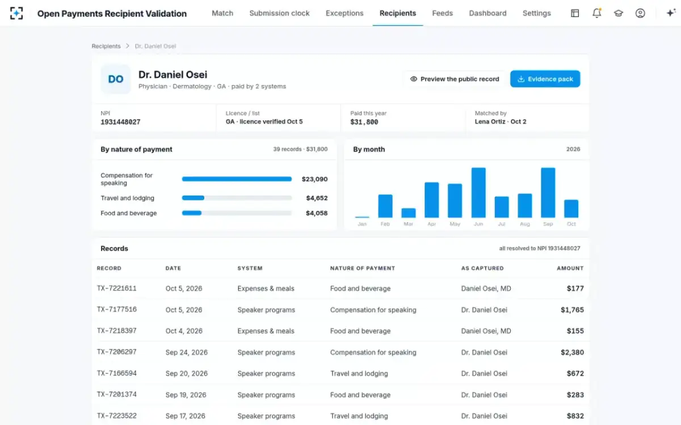Viewport: 681px width, 425px height.
Task: Download the Evidence pack
Action: point(545,79)
